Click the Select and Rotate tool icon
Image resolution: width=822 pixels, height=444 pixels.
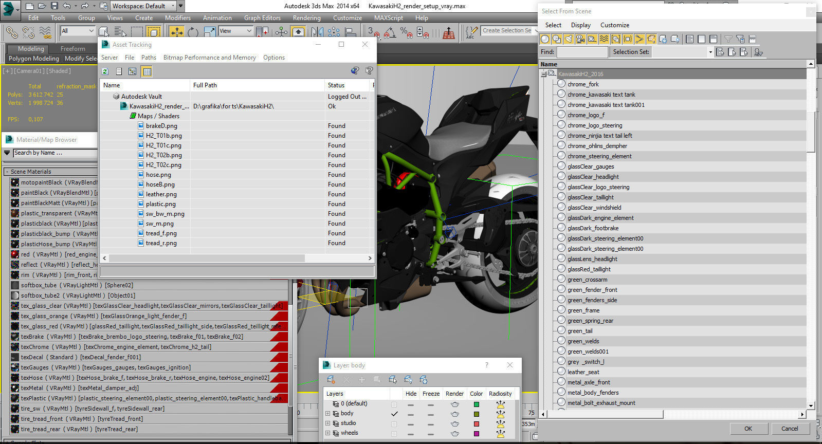point(193,32)
